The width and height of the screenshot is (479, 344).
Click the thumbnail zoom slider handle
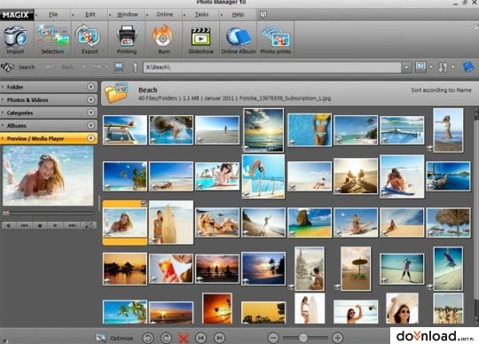303,338
